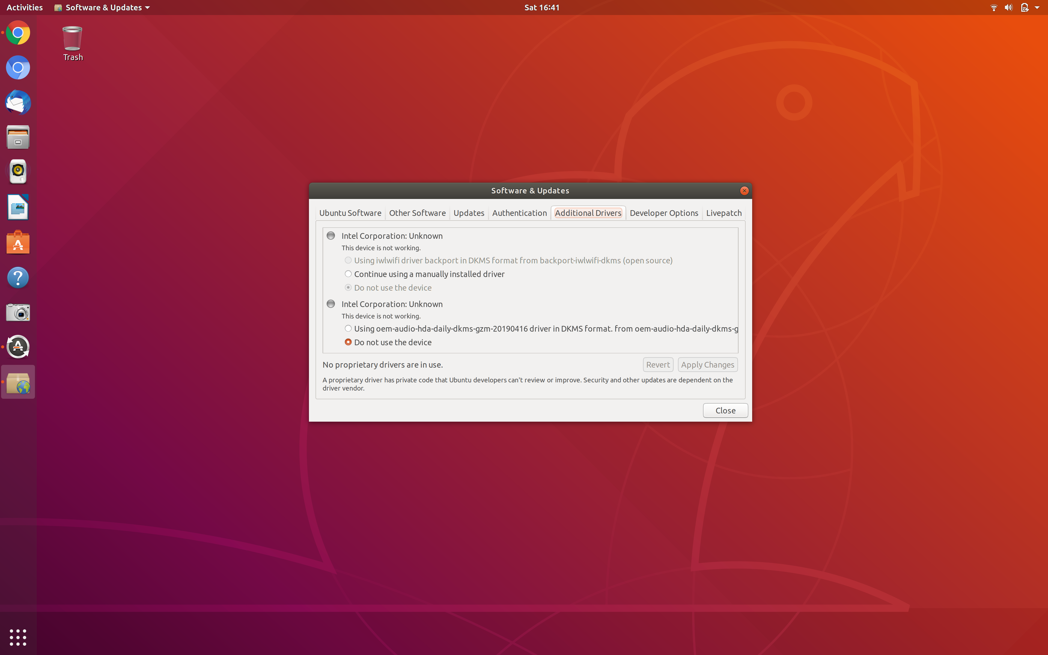This screenshot has height=655, width=1048.
Task: Select second device's Do not use the device
Action: pos(348,342)
